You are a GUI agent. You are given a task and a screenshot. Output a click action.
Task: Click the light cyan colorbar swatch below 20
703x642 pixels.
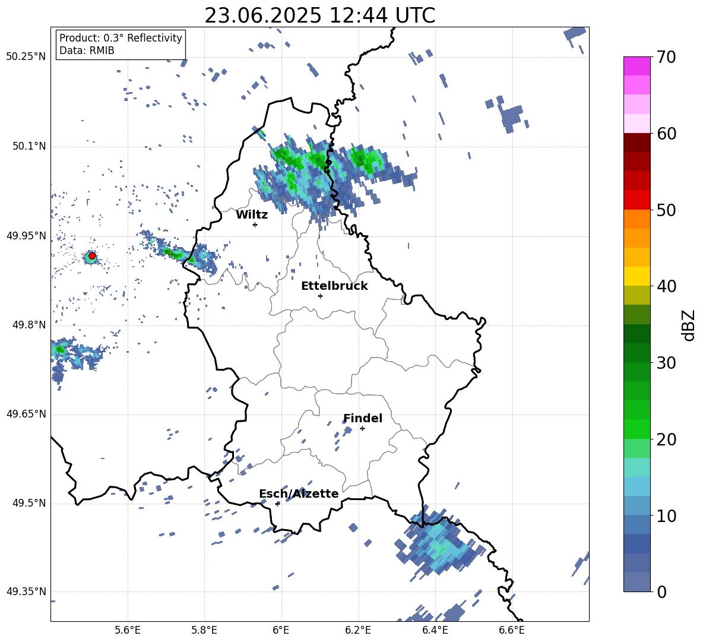coord(637,467)
